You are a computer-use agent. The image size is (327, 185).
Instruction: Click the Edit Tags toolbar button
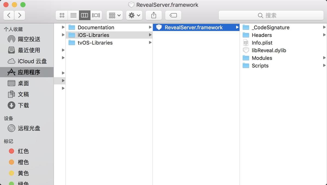[173, 16]
